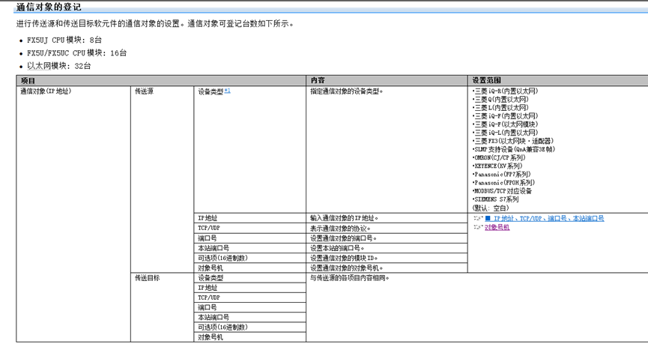648x350 pixels.
Task: Click 本站端口号 cell under 传送目标
Action: click(x=214, y=317)
